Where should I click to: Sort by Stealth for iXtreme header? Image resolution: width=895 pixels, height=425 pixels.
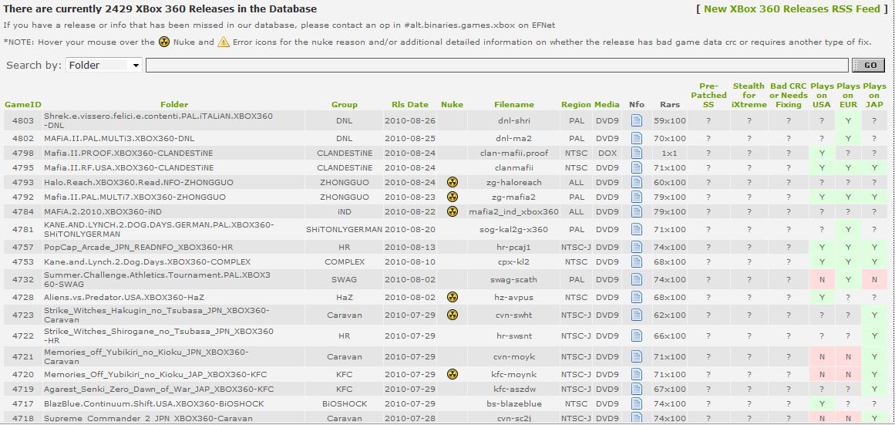pyautogui.click(x=749, y=96)
